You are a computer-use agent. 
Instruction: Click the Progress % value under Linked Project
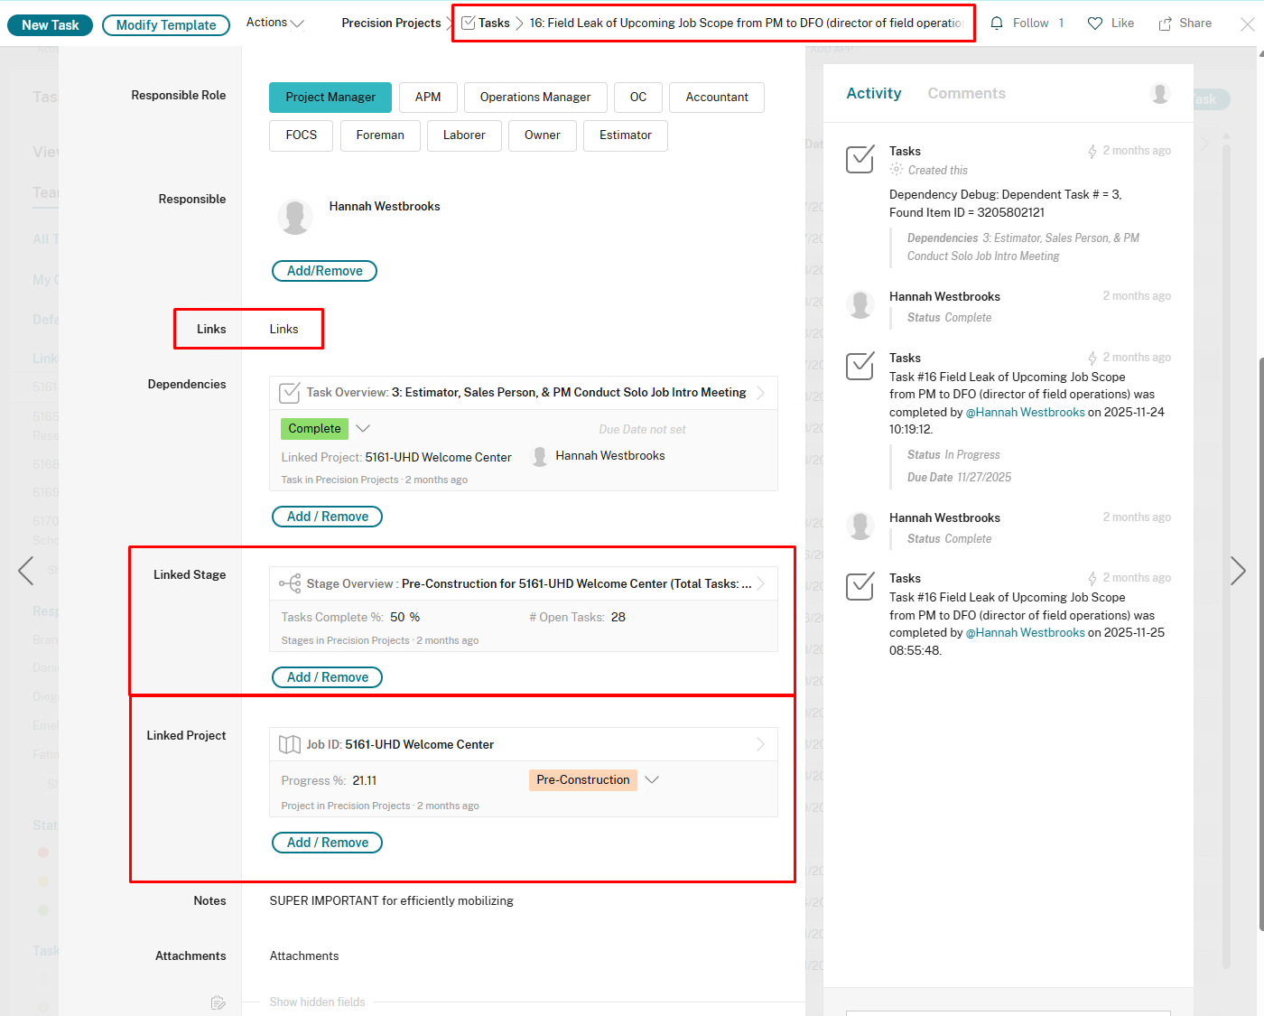click(x=365, y=780)
